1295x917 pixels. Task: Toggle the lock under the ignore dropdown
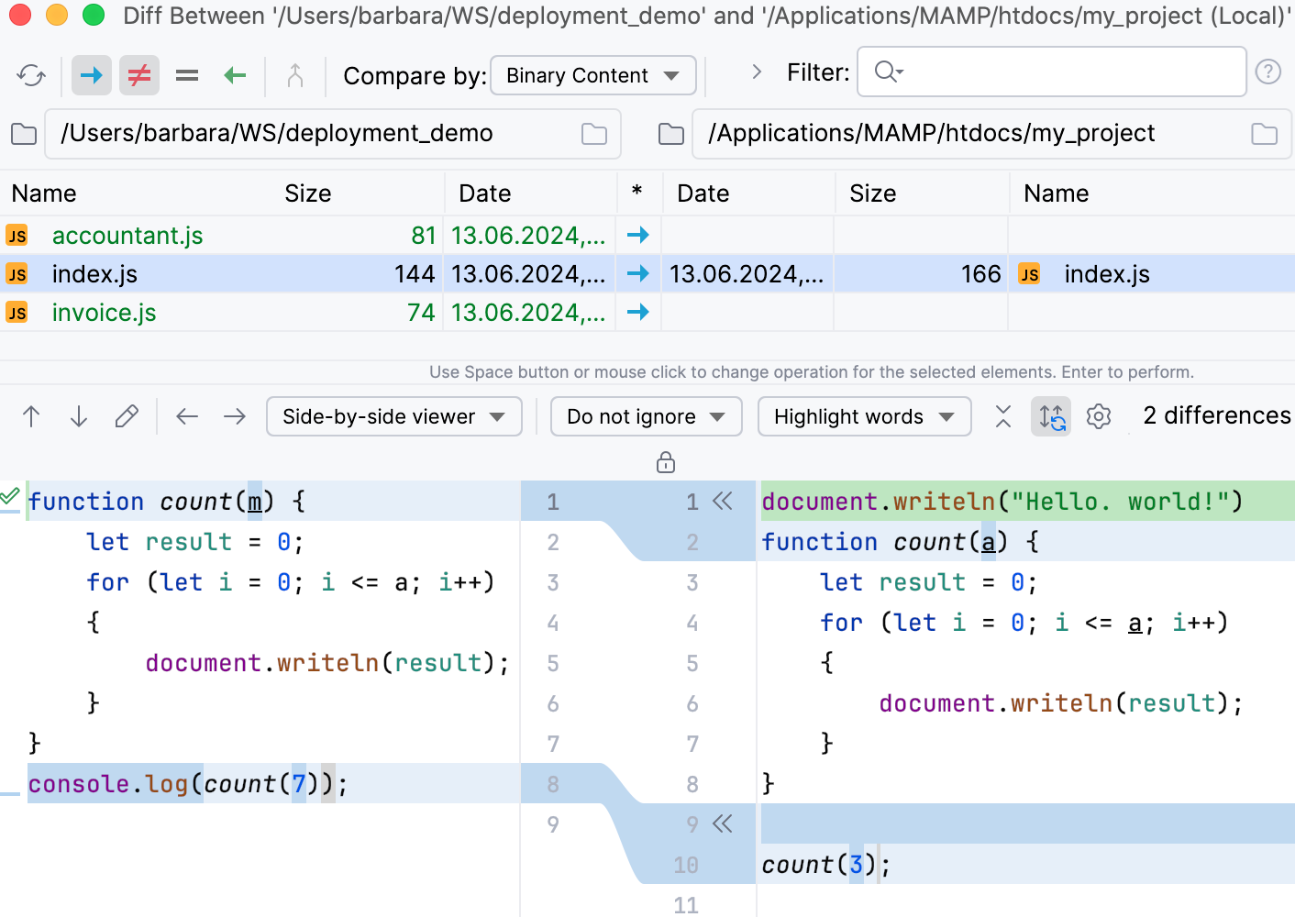point(665,462)
